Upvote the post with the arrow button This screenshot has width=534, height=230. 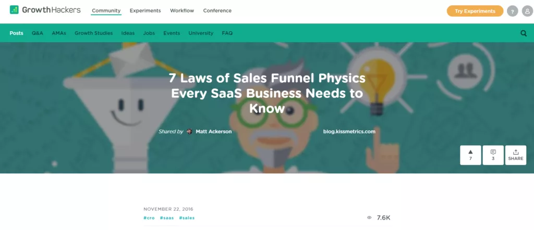tap(470, 155)
